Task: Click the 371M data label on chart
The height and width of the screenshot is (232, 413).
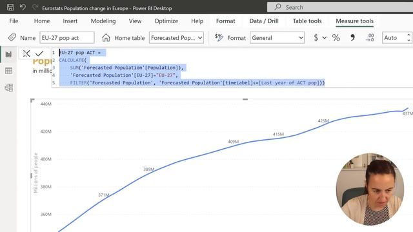Action: pos(103,195)
